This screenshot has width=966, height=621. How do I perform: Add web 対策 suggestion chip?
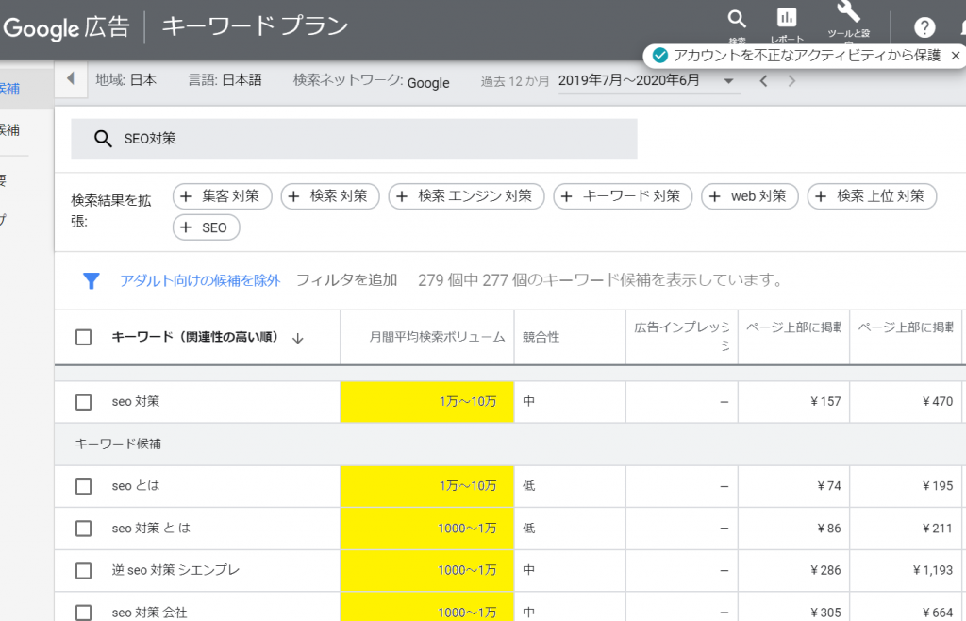pos(750,196)
